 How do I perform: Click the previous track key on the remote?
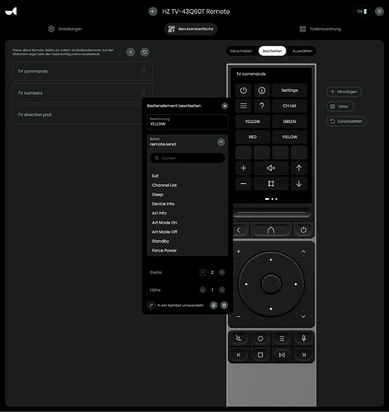pos(239,355)
